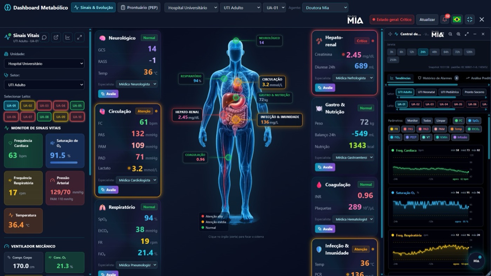Screen dimensions: 491x276
Task: Click the expand arrows icon in Sinais Vitais
Action: point(80,38)
